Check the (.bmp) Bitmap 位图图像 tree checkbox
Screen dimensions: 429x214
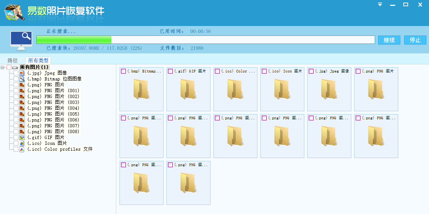click(x=16, y=79)
